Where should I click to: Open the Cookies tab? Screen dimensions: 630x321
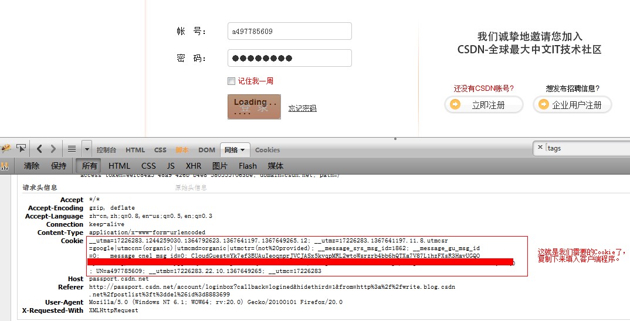tap(267, 150)
